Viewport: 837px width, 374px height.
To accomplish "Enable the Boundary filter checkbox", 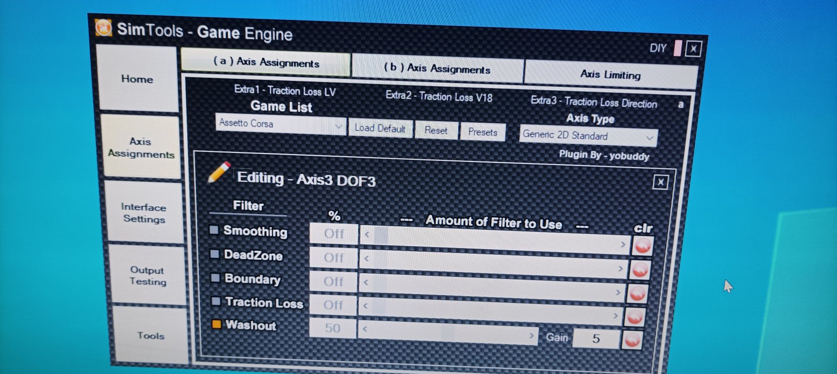I will [215, 277].
